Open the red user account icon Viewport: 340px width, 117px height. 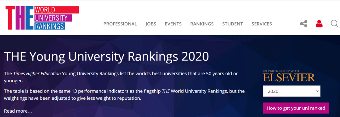click(319, 24)
